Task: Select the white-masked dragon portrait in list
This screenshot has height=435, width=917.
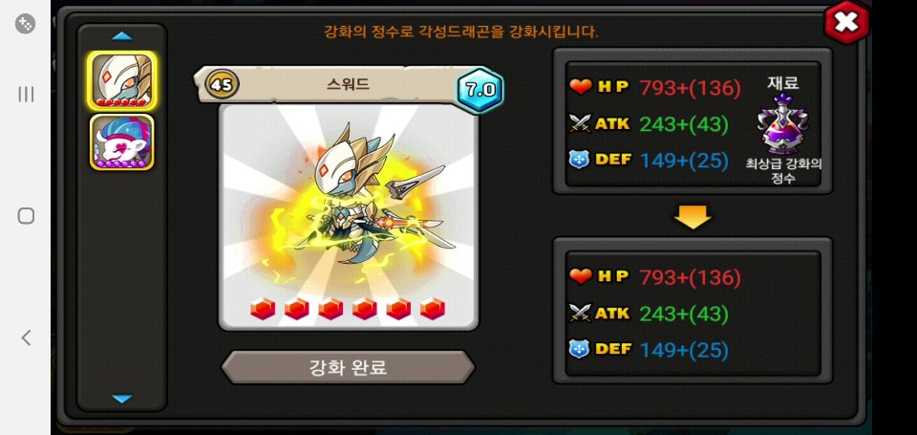Action: (x=121, y=81)
